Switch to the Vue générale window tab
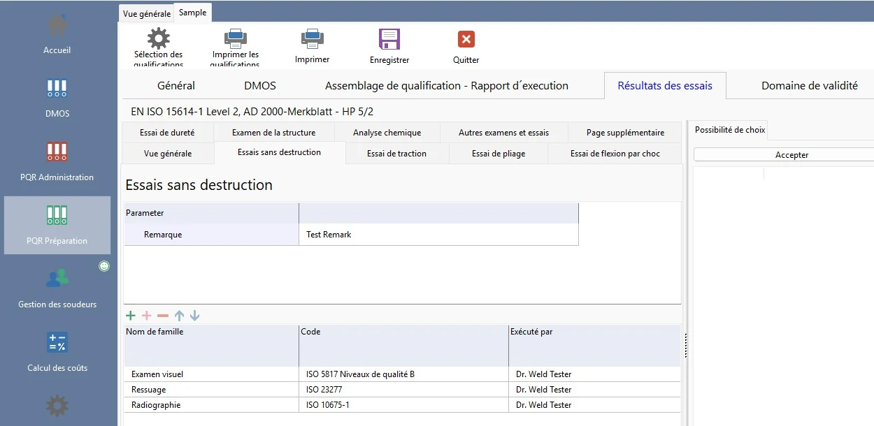874x426 pixels. tap(147, 13)
